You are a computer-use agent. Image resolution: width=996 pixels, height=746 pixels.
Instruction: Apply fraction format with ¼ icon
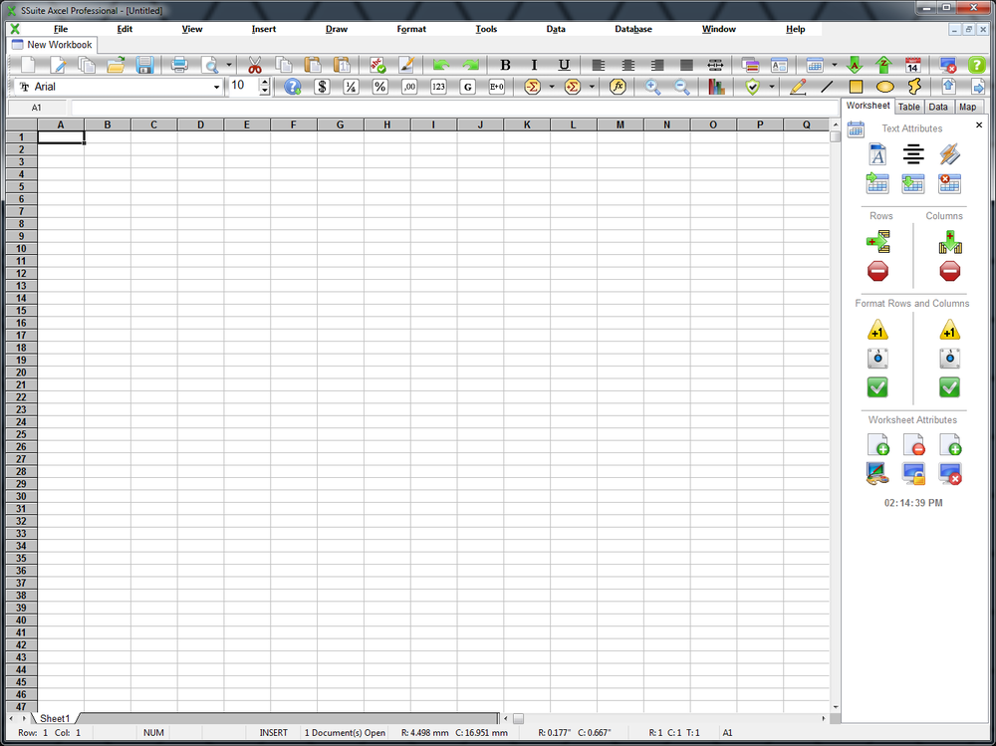351,87
